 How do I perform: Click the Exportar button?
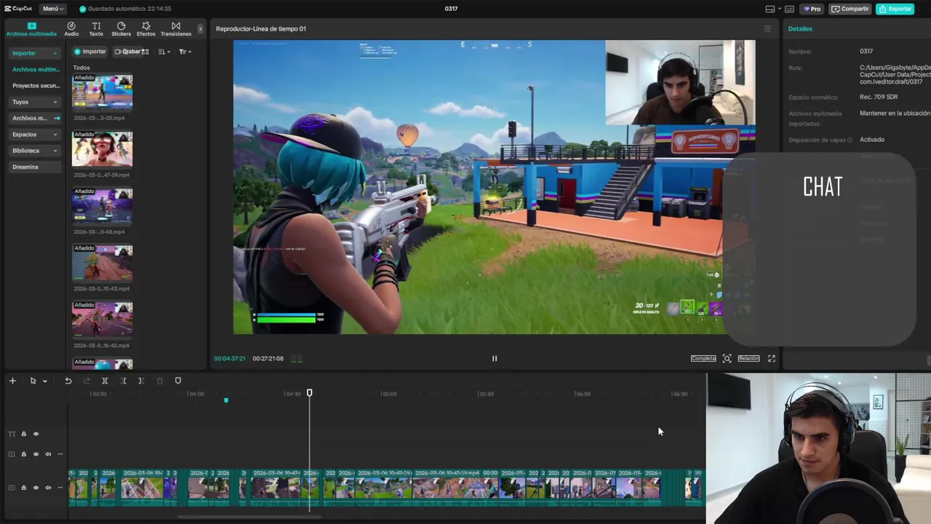pyautogui.click(x=895, y=9)
